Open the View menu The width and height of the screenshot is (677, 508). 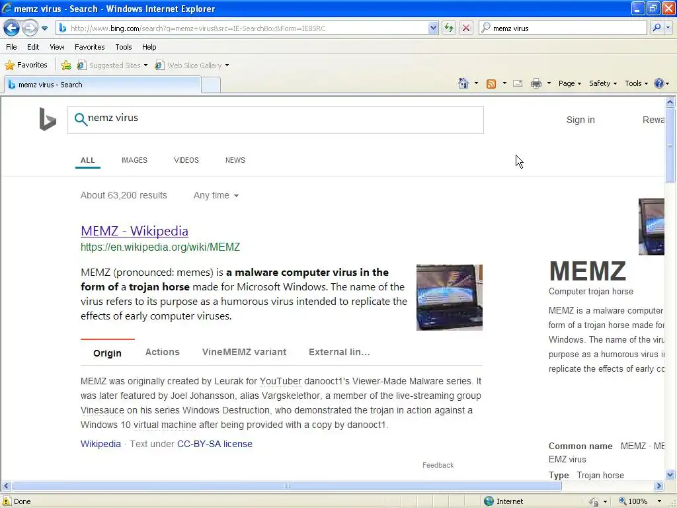[x=57, y=47]
